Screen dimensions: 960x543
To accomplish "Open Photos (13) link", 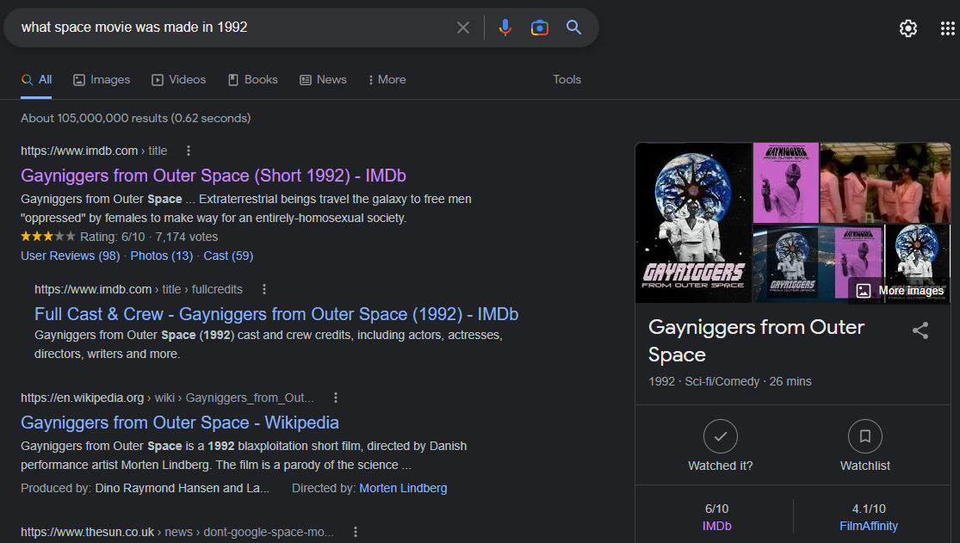I will 162,256.
